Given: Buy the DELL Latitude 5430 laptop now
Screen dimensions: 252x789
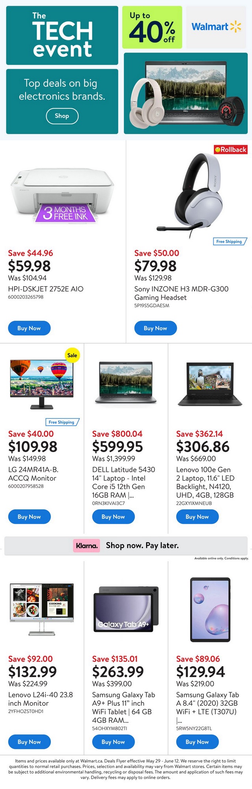Looking at the screenshot, I should [113, 517].
